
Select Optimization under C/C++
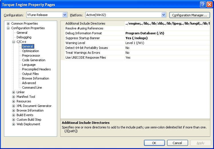[x=31, y=51]
